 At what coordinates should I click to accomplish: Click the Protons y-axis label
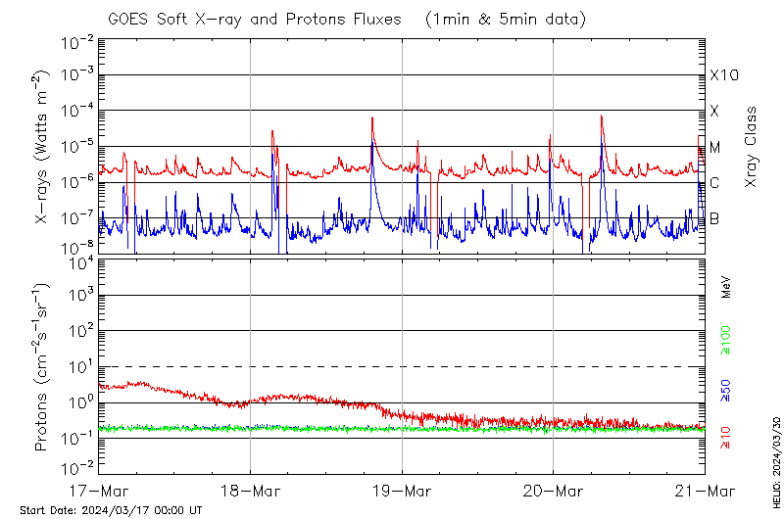42,367
